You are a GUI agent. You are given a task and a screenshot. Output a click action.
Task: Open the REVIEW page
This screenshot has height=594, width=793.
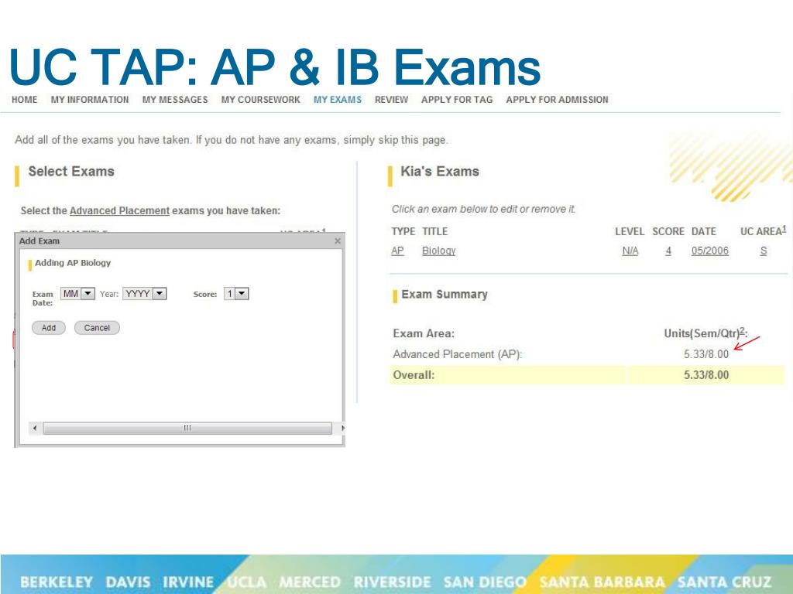tap(391, 100)
